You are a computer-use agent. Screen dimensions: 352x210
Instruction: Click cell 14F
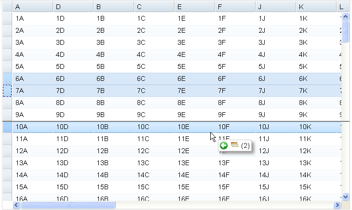(x=235, y=175)
